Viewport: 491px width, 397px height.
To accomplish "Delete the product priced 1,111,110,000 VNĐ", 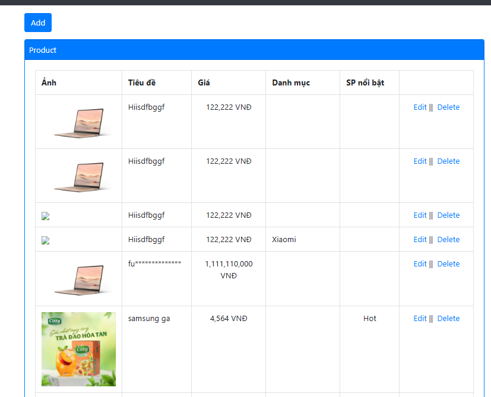I will pyautogui.click(x=448, y=264).
